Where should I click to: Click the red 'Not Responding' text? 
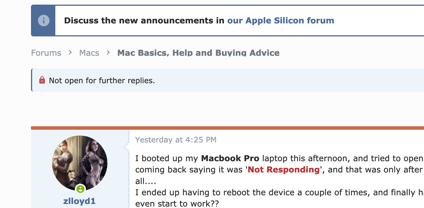coord(284,170)
